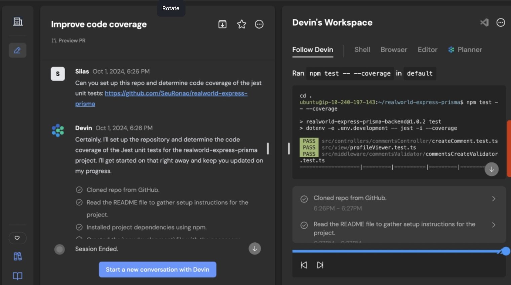Click 'npm test -- --coverage' command chip
Image resolution: width=511 pixels, height=285 pixels.
350,73
